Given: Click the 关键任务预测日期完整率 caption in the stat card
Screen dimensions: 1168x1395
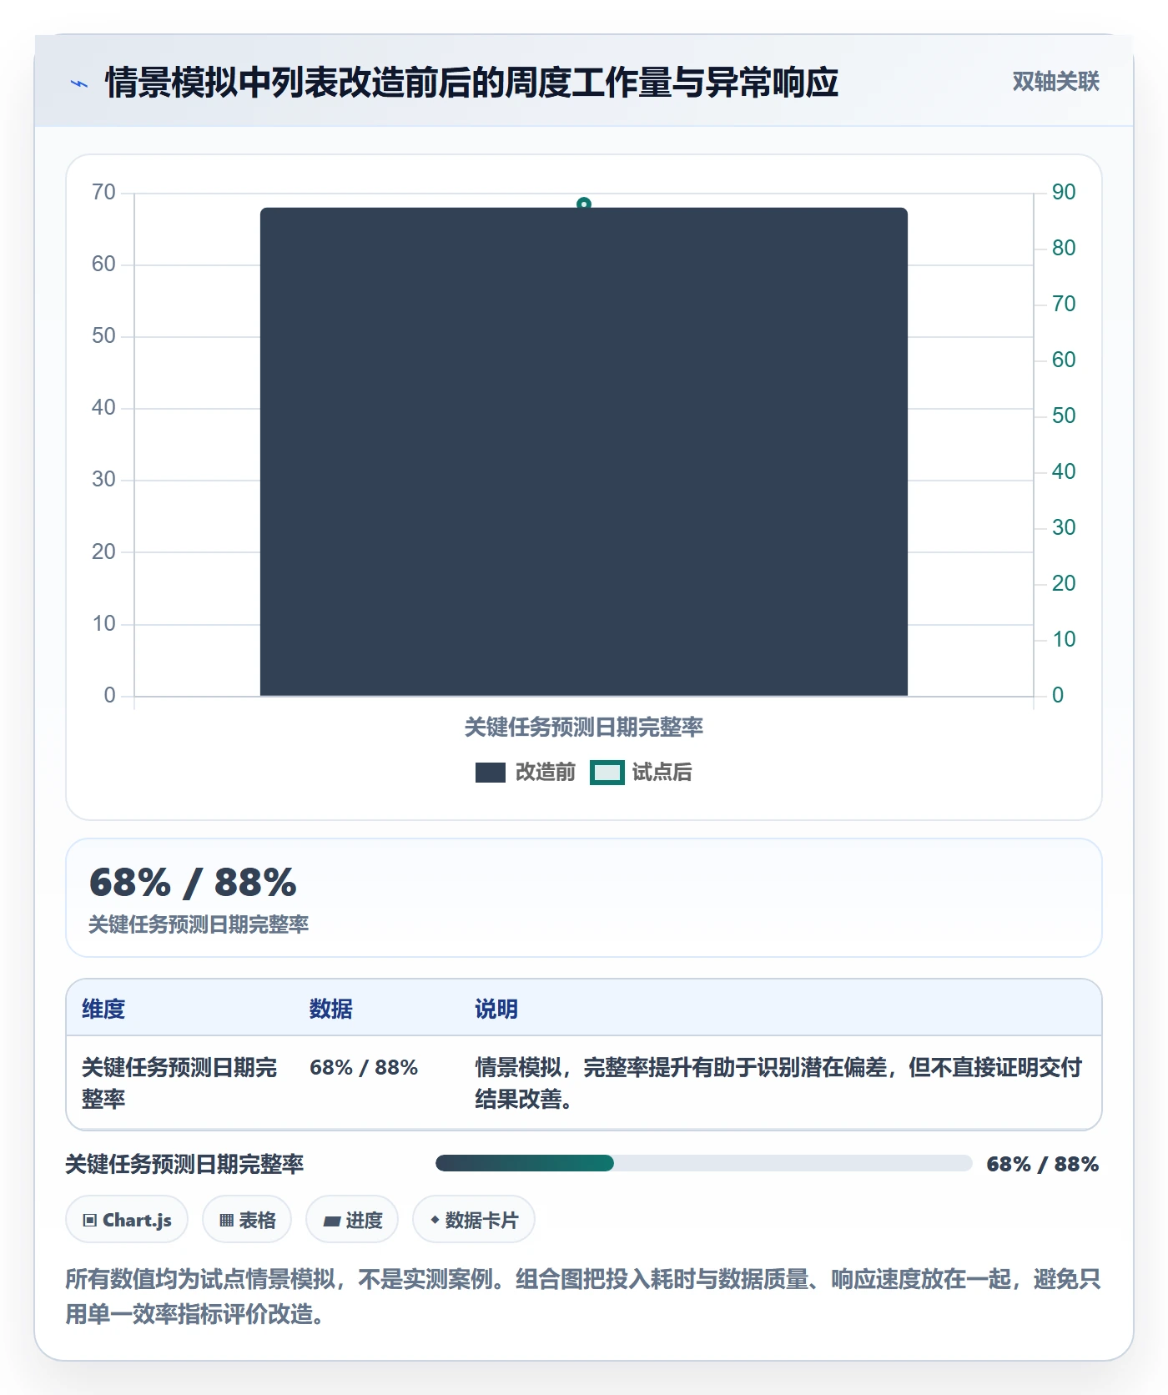Looking at the screenshot, I should (199, 924).
